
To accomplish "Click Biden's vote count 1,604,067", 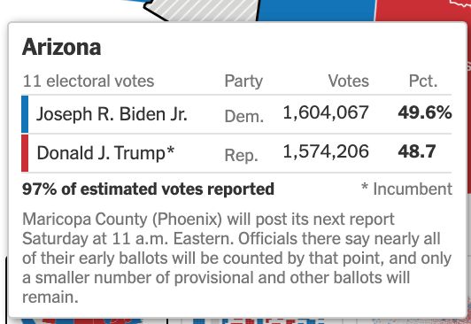I will (326, 113).
